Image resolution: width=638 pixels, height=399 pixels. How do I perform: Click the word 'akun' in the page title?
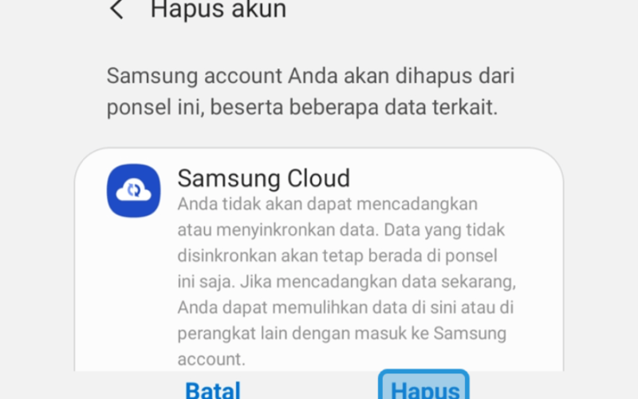[x=259, y=10]
